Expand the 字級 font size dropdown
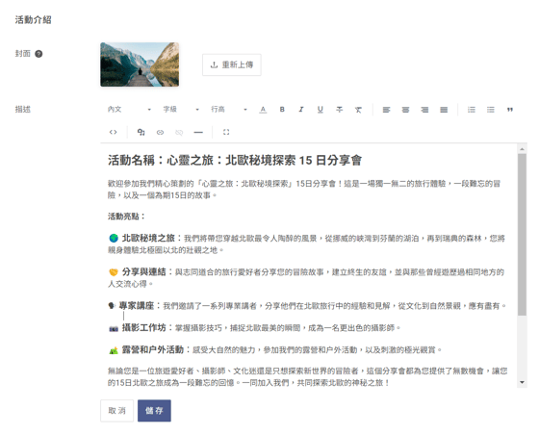The width and height of the screenshot is (539, 435). click(181, 110)
